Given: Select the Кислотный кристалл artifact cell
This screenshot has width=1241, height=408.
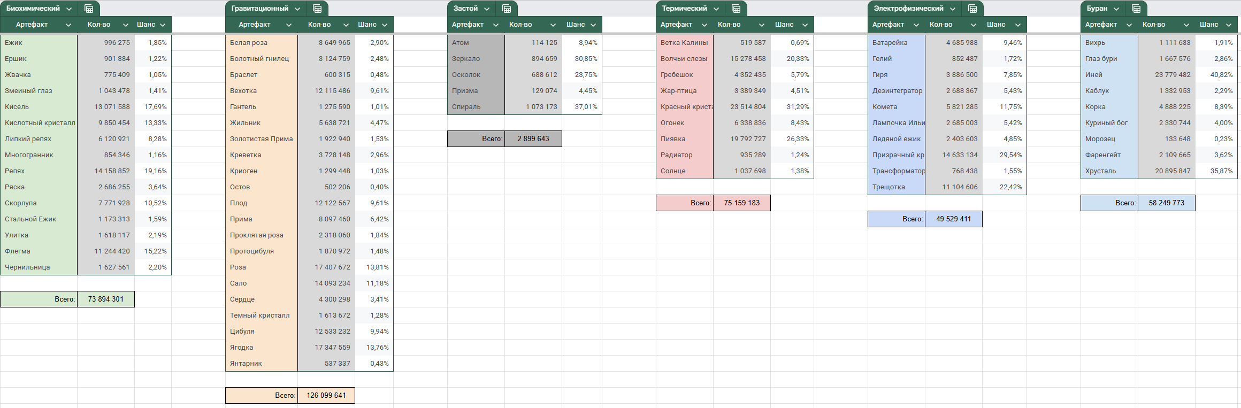Looking at the screenshot, I should click(x=40, y=123).
